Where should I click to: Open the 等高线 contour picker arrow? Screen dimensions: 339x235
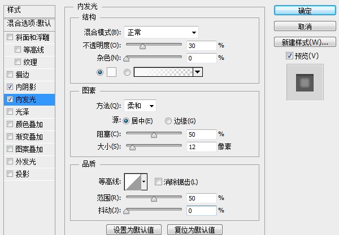(x=144, y=181)
